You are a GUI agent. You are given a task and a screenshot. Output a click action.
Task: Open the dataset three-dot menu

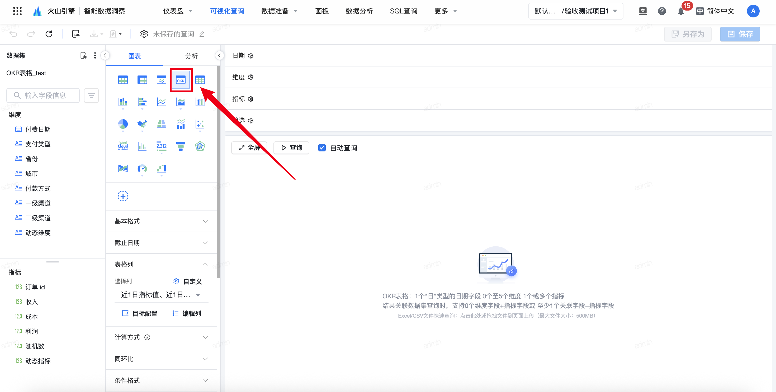pos(95,55)
